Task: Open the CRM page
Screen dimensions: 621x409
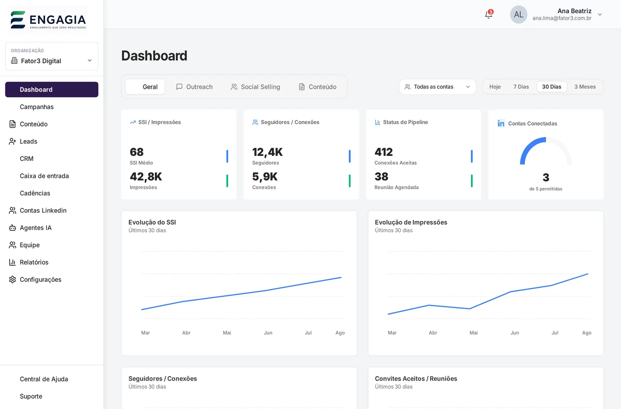Action: [x=51, y=159]
